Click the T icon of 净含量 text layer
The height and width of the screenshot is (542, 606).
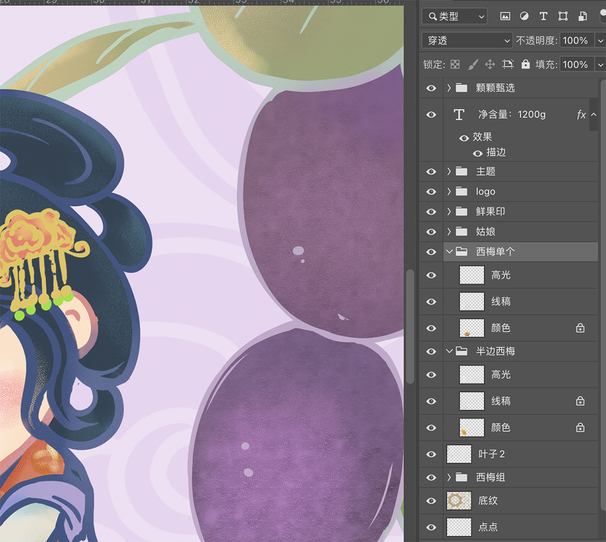459,114
